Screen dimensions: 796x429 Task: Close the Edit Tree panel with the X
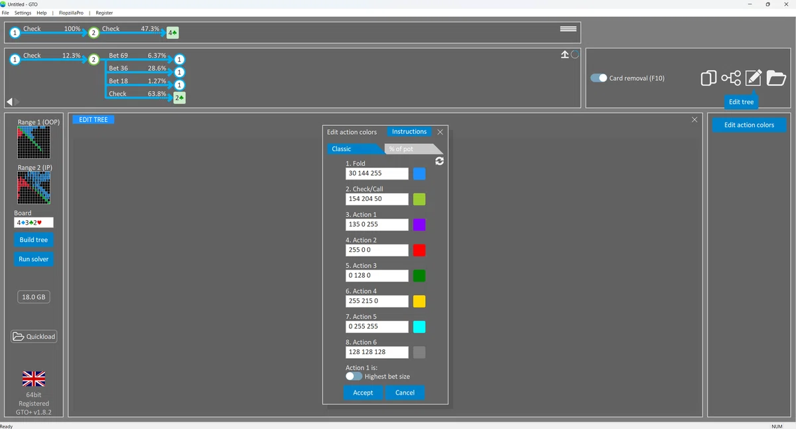695,119
